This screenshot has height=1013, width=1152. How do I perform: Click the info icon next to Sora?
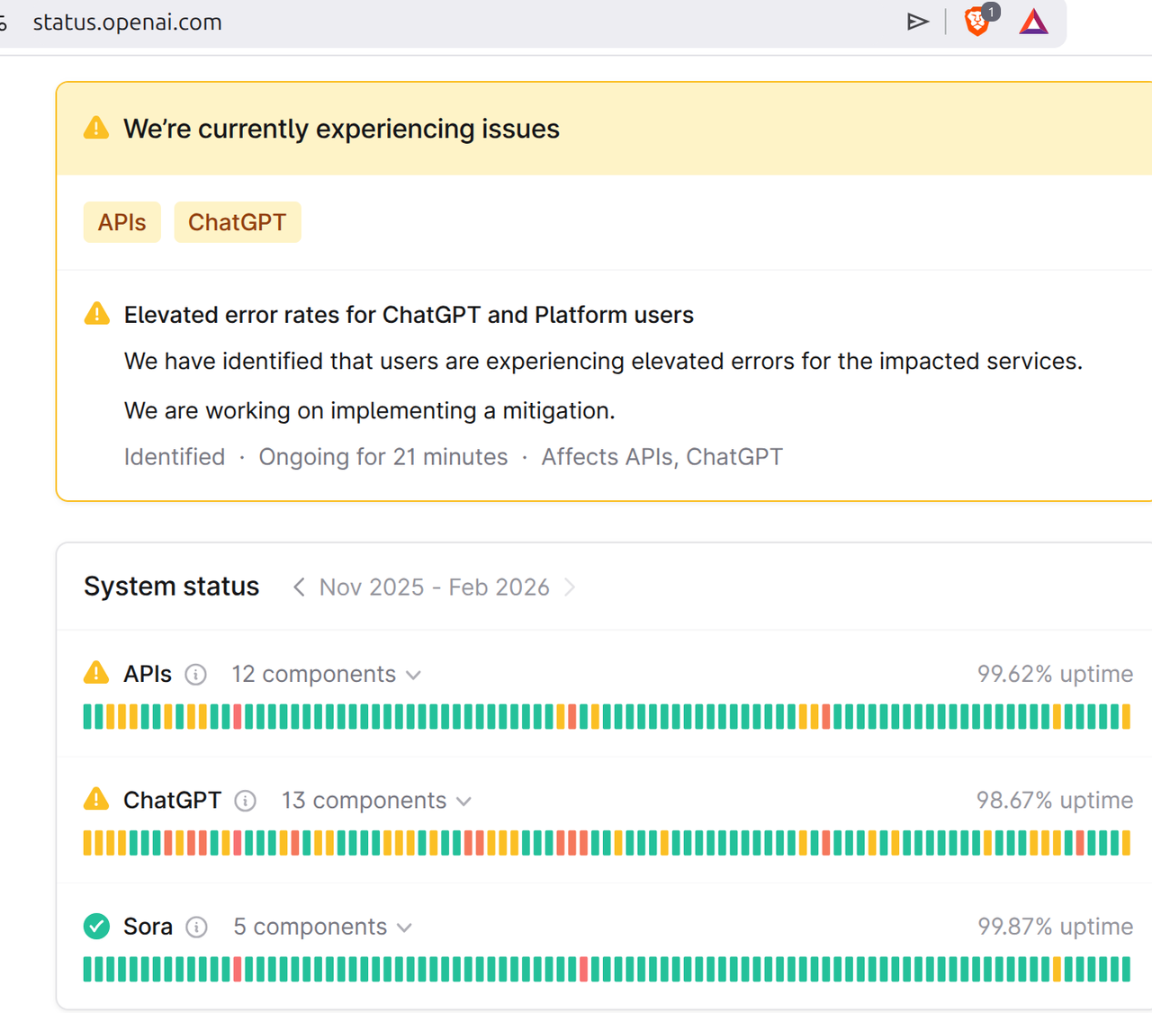[196, 927]
